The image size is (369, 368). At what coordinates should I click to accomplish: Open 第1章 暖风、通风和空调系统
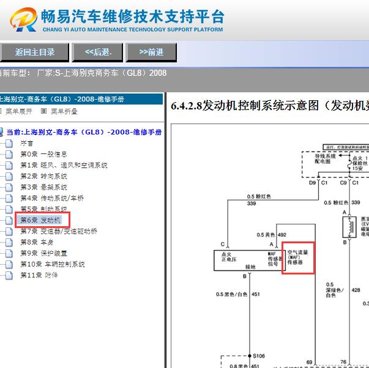click(64, 165)
